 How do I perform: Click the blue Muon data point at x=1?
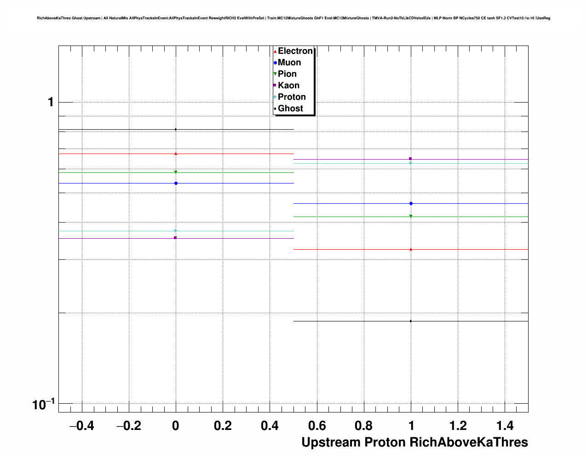point(411,203)
